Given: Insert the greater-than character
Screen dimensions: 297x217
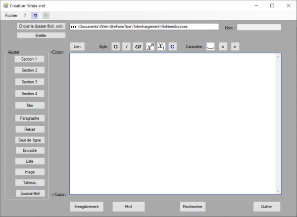Looking at the screenshot, I should (235, 47).
